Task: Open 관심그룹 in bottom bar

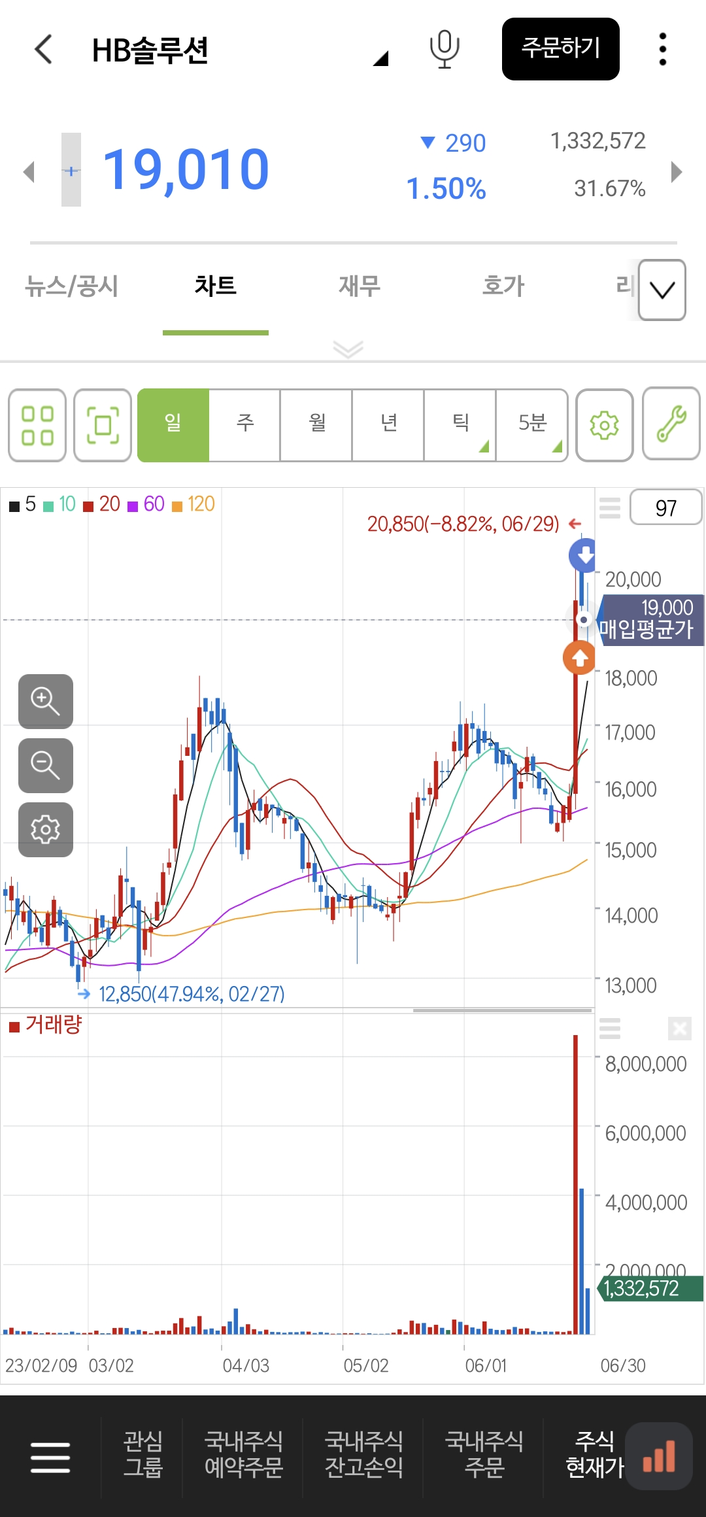Action: pos(143,1456)
